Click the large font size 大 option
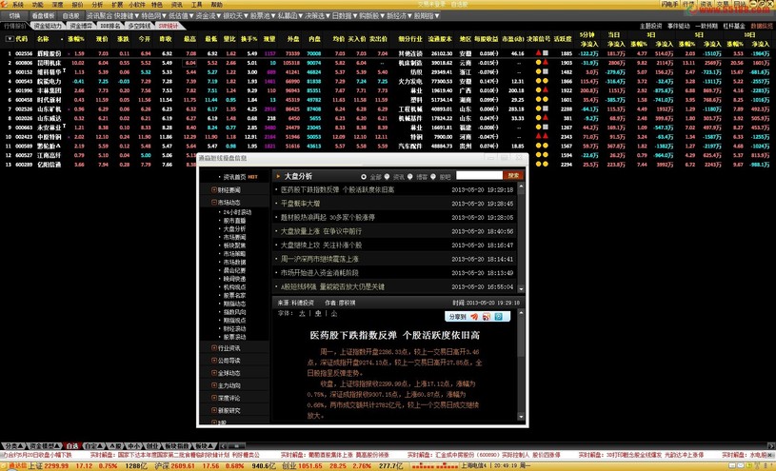 (302, 314)
